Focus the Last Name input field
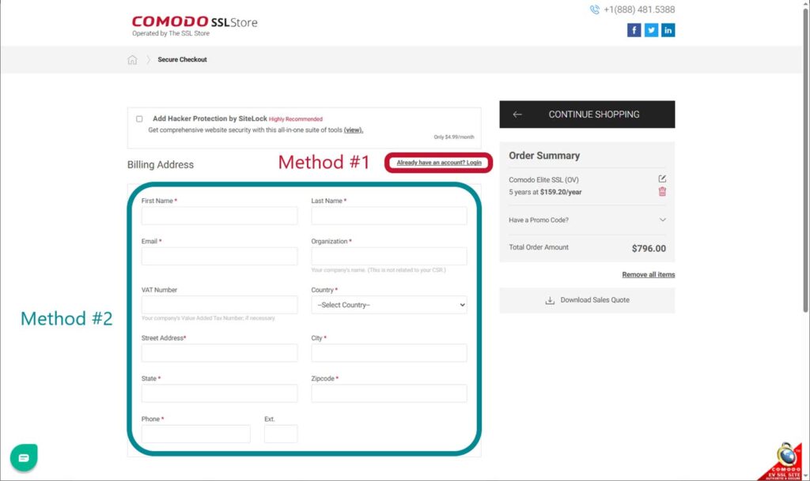The height and width of the screenshot is (481, 810). click(x=389, y=216)
